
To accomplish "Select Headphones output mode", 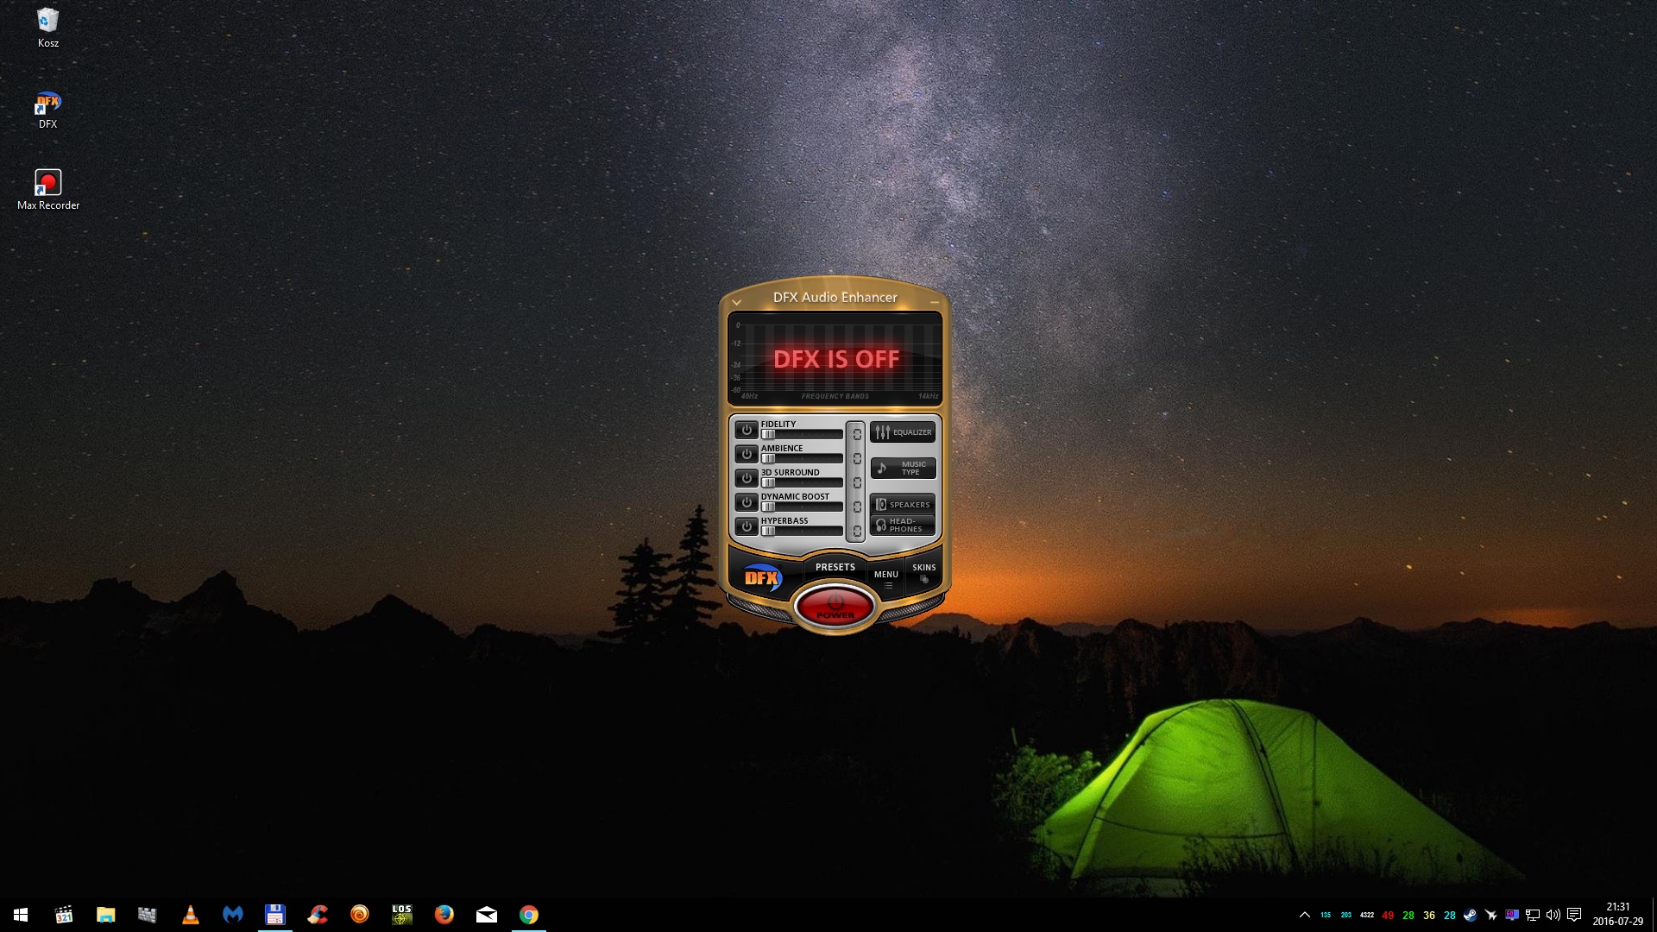I will pos(903,525).
